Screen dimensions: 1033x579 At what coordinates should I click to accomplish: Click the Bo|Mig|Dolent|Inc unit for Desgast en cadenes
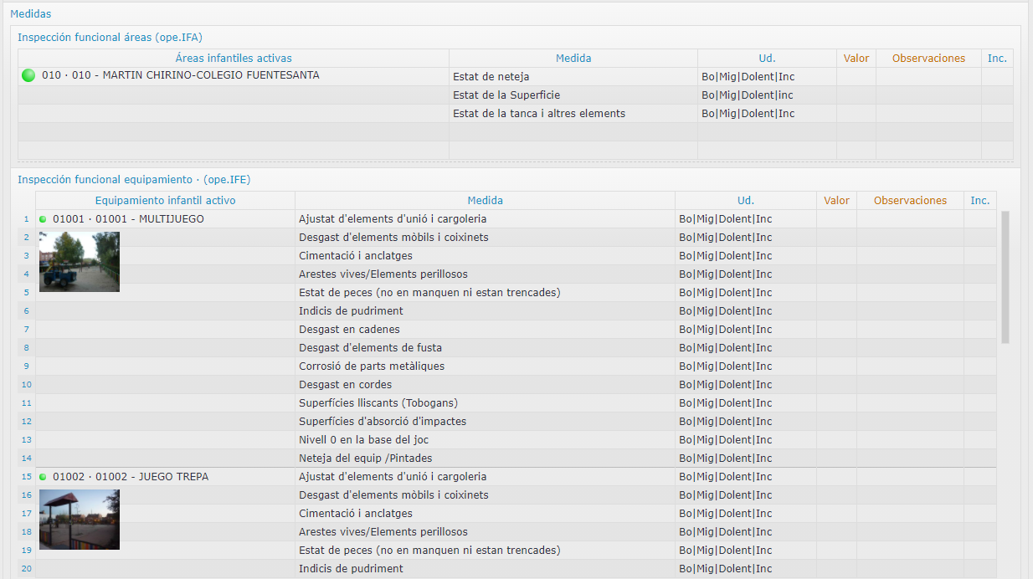pos(726,330)
